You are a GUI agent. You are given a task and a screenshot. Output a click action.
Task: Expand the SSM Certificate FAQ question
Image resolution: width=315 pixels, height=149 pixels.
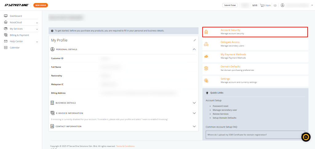pyautogui.click(x=255, y=135)
